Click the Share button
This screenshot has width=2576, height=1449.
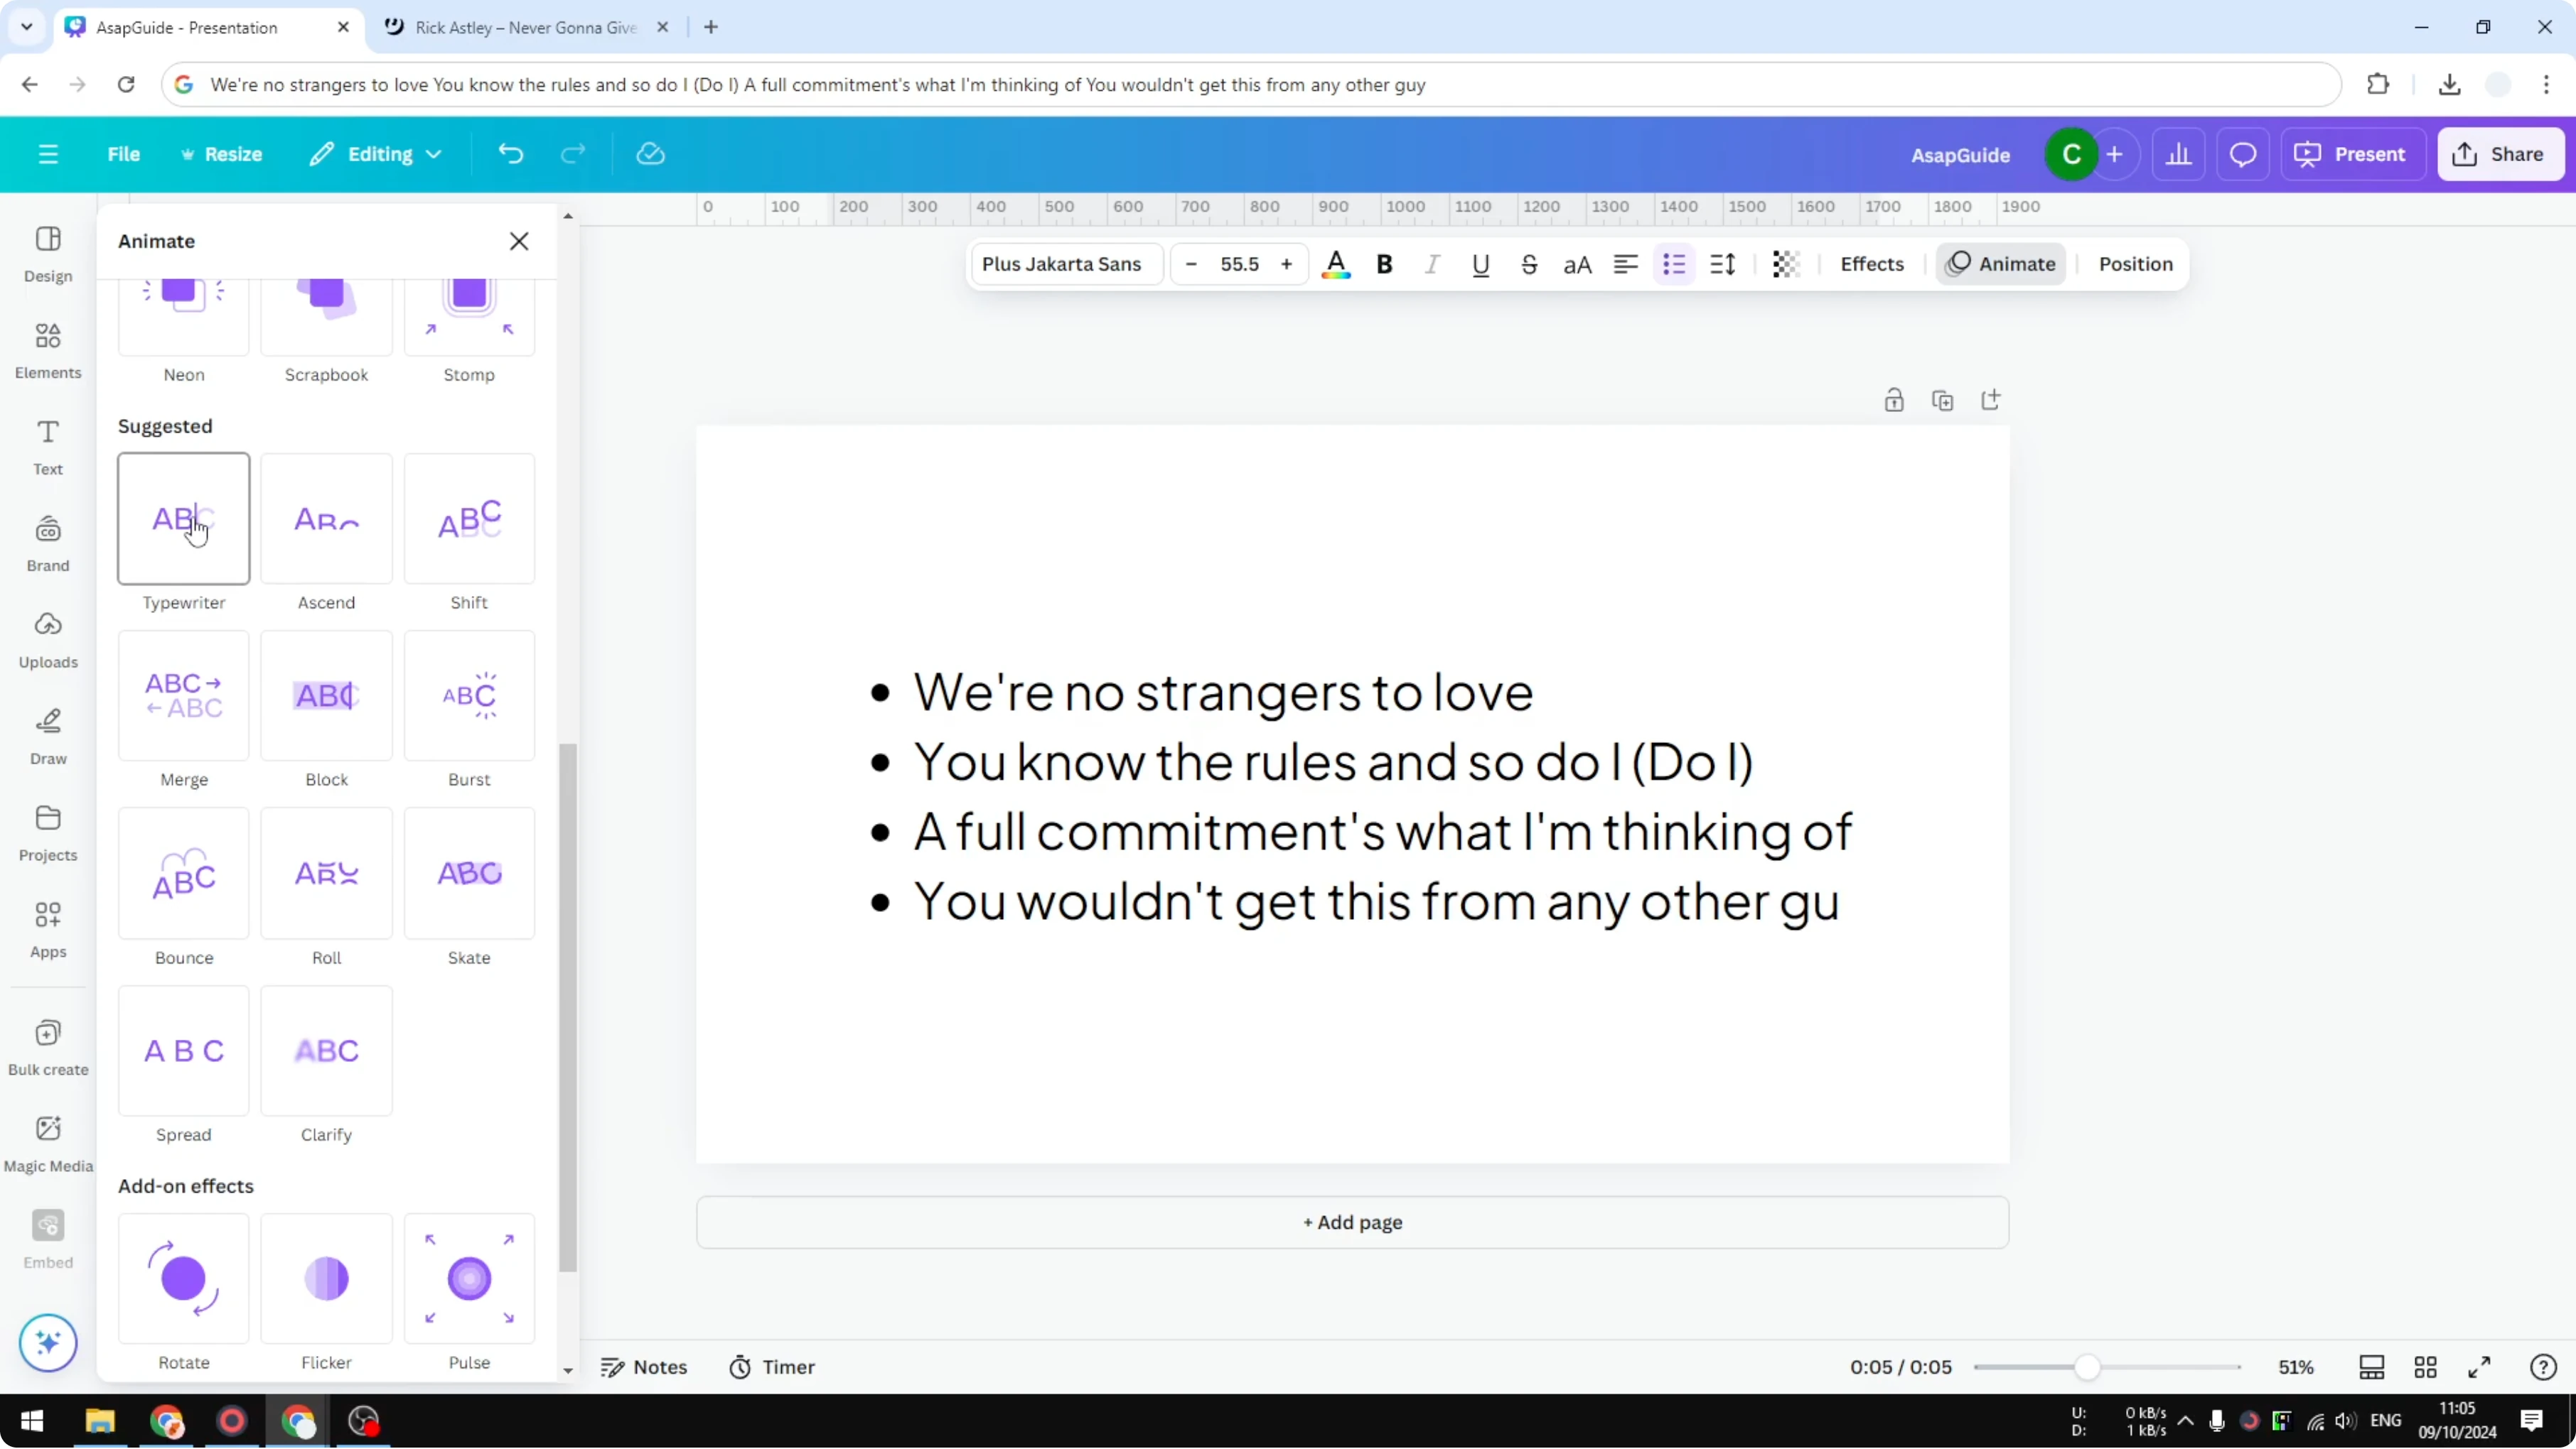click(2501, 154)
